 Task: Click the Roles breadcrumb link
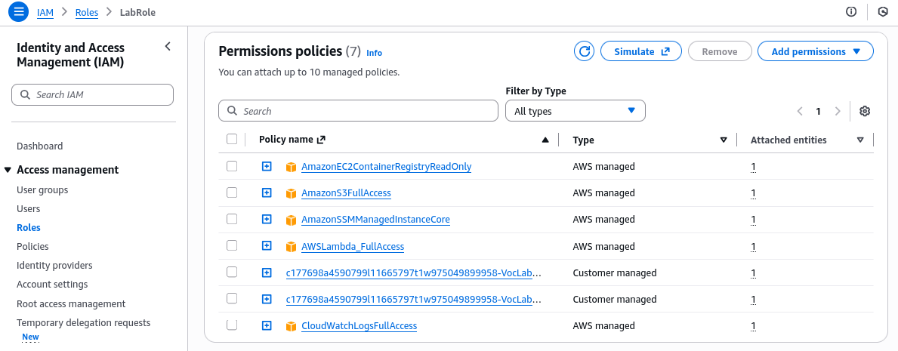point(87,12)
